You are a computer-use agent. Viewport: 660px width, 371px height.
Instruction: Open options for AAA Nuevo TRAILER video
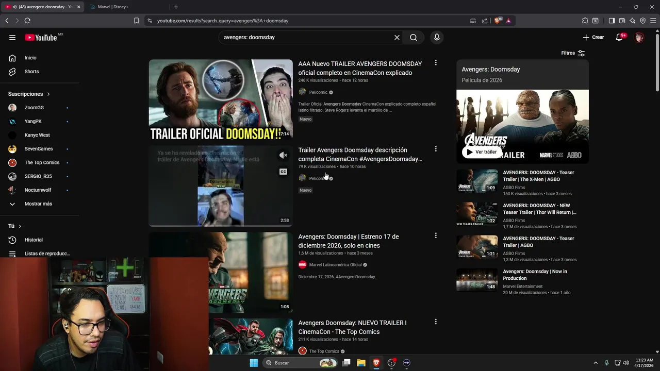436,63
